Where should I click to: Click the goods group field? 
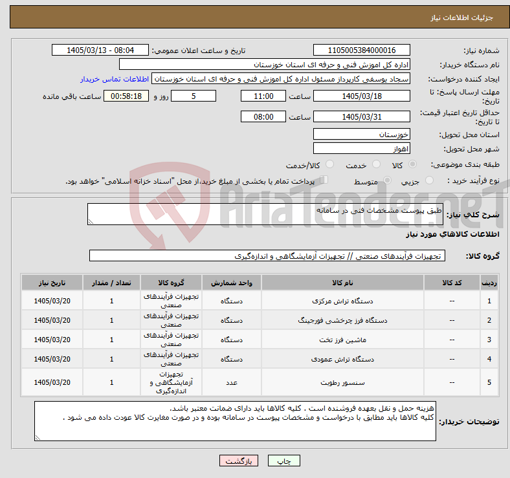267,256
